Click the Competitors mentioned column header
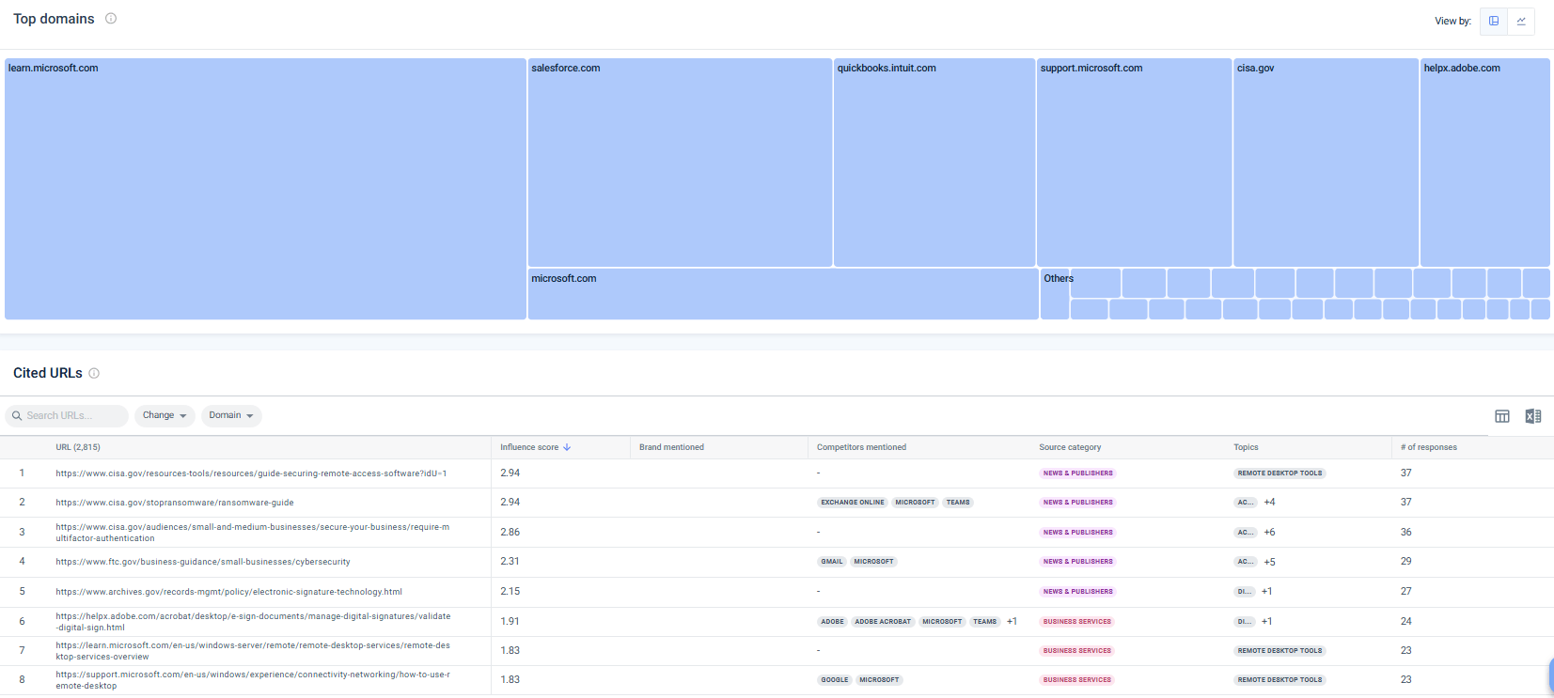This screenshot has height=698, width=1554. click(861, 447)
